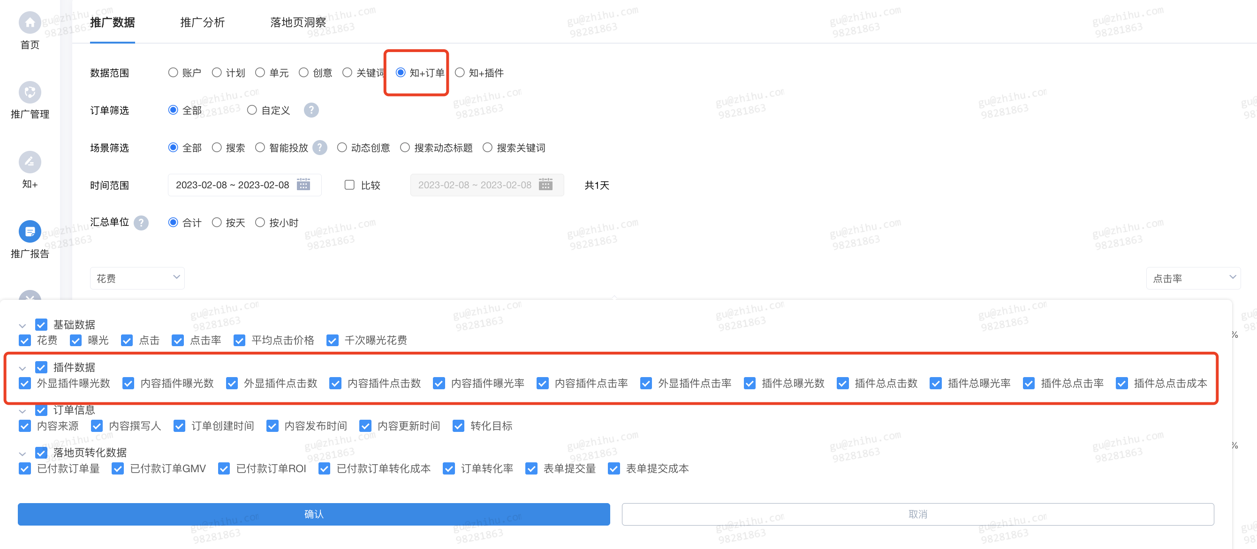
Task: Open 推广管理 sidebar icon
Action: pos(30,92)
